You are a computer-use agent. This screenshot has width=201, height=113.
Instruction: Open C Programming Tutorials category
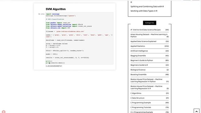(x=141, y=107)
